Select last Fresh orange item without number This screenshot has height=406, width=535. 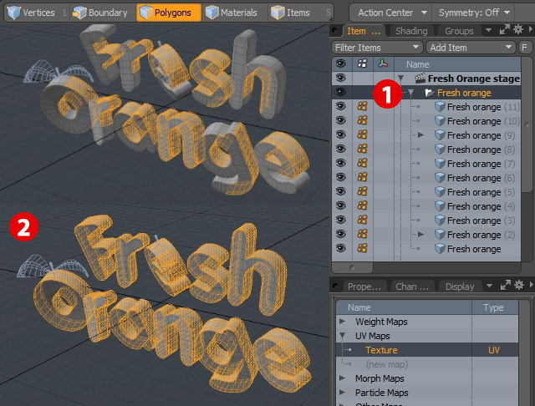[x=474, y=249]
